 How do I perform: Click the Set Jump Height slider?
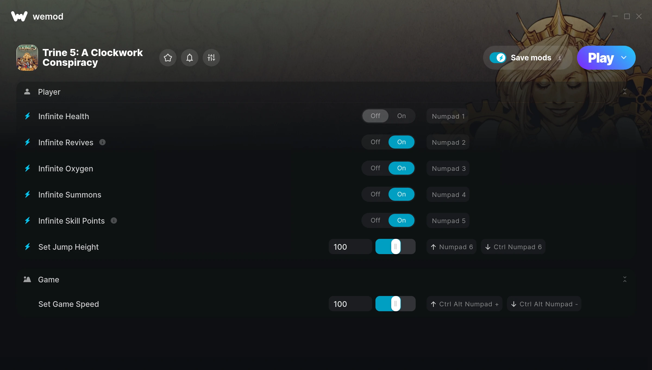(x=396, y=247)
